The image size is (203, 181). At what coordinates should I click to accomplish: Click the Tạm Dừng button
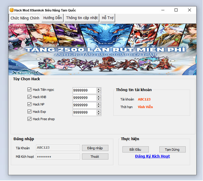click(x=172, y=150)
